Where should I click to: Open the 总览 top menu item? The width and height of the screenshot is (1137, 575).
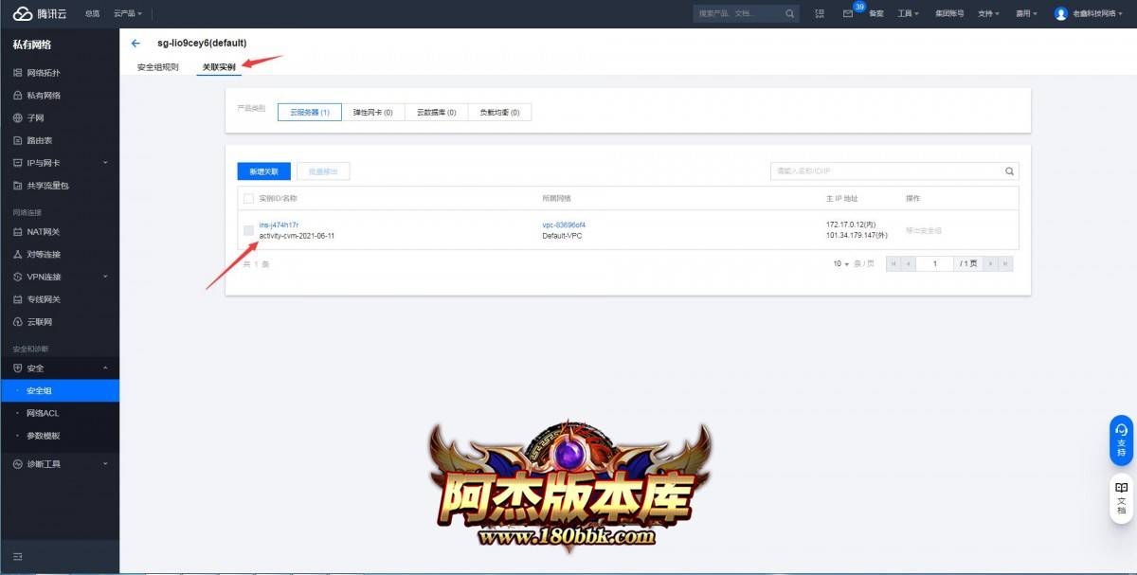click(x=91, y=14)
